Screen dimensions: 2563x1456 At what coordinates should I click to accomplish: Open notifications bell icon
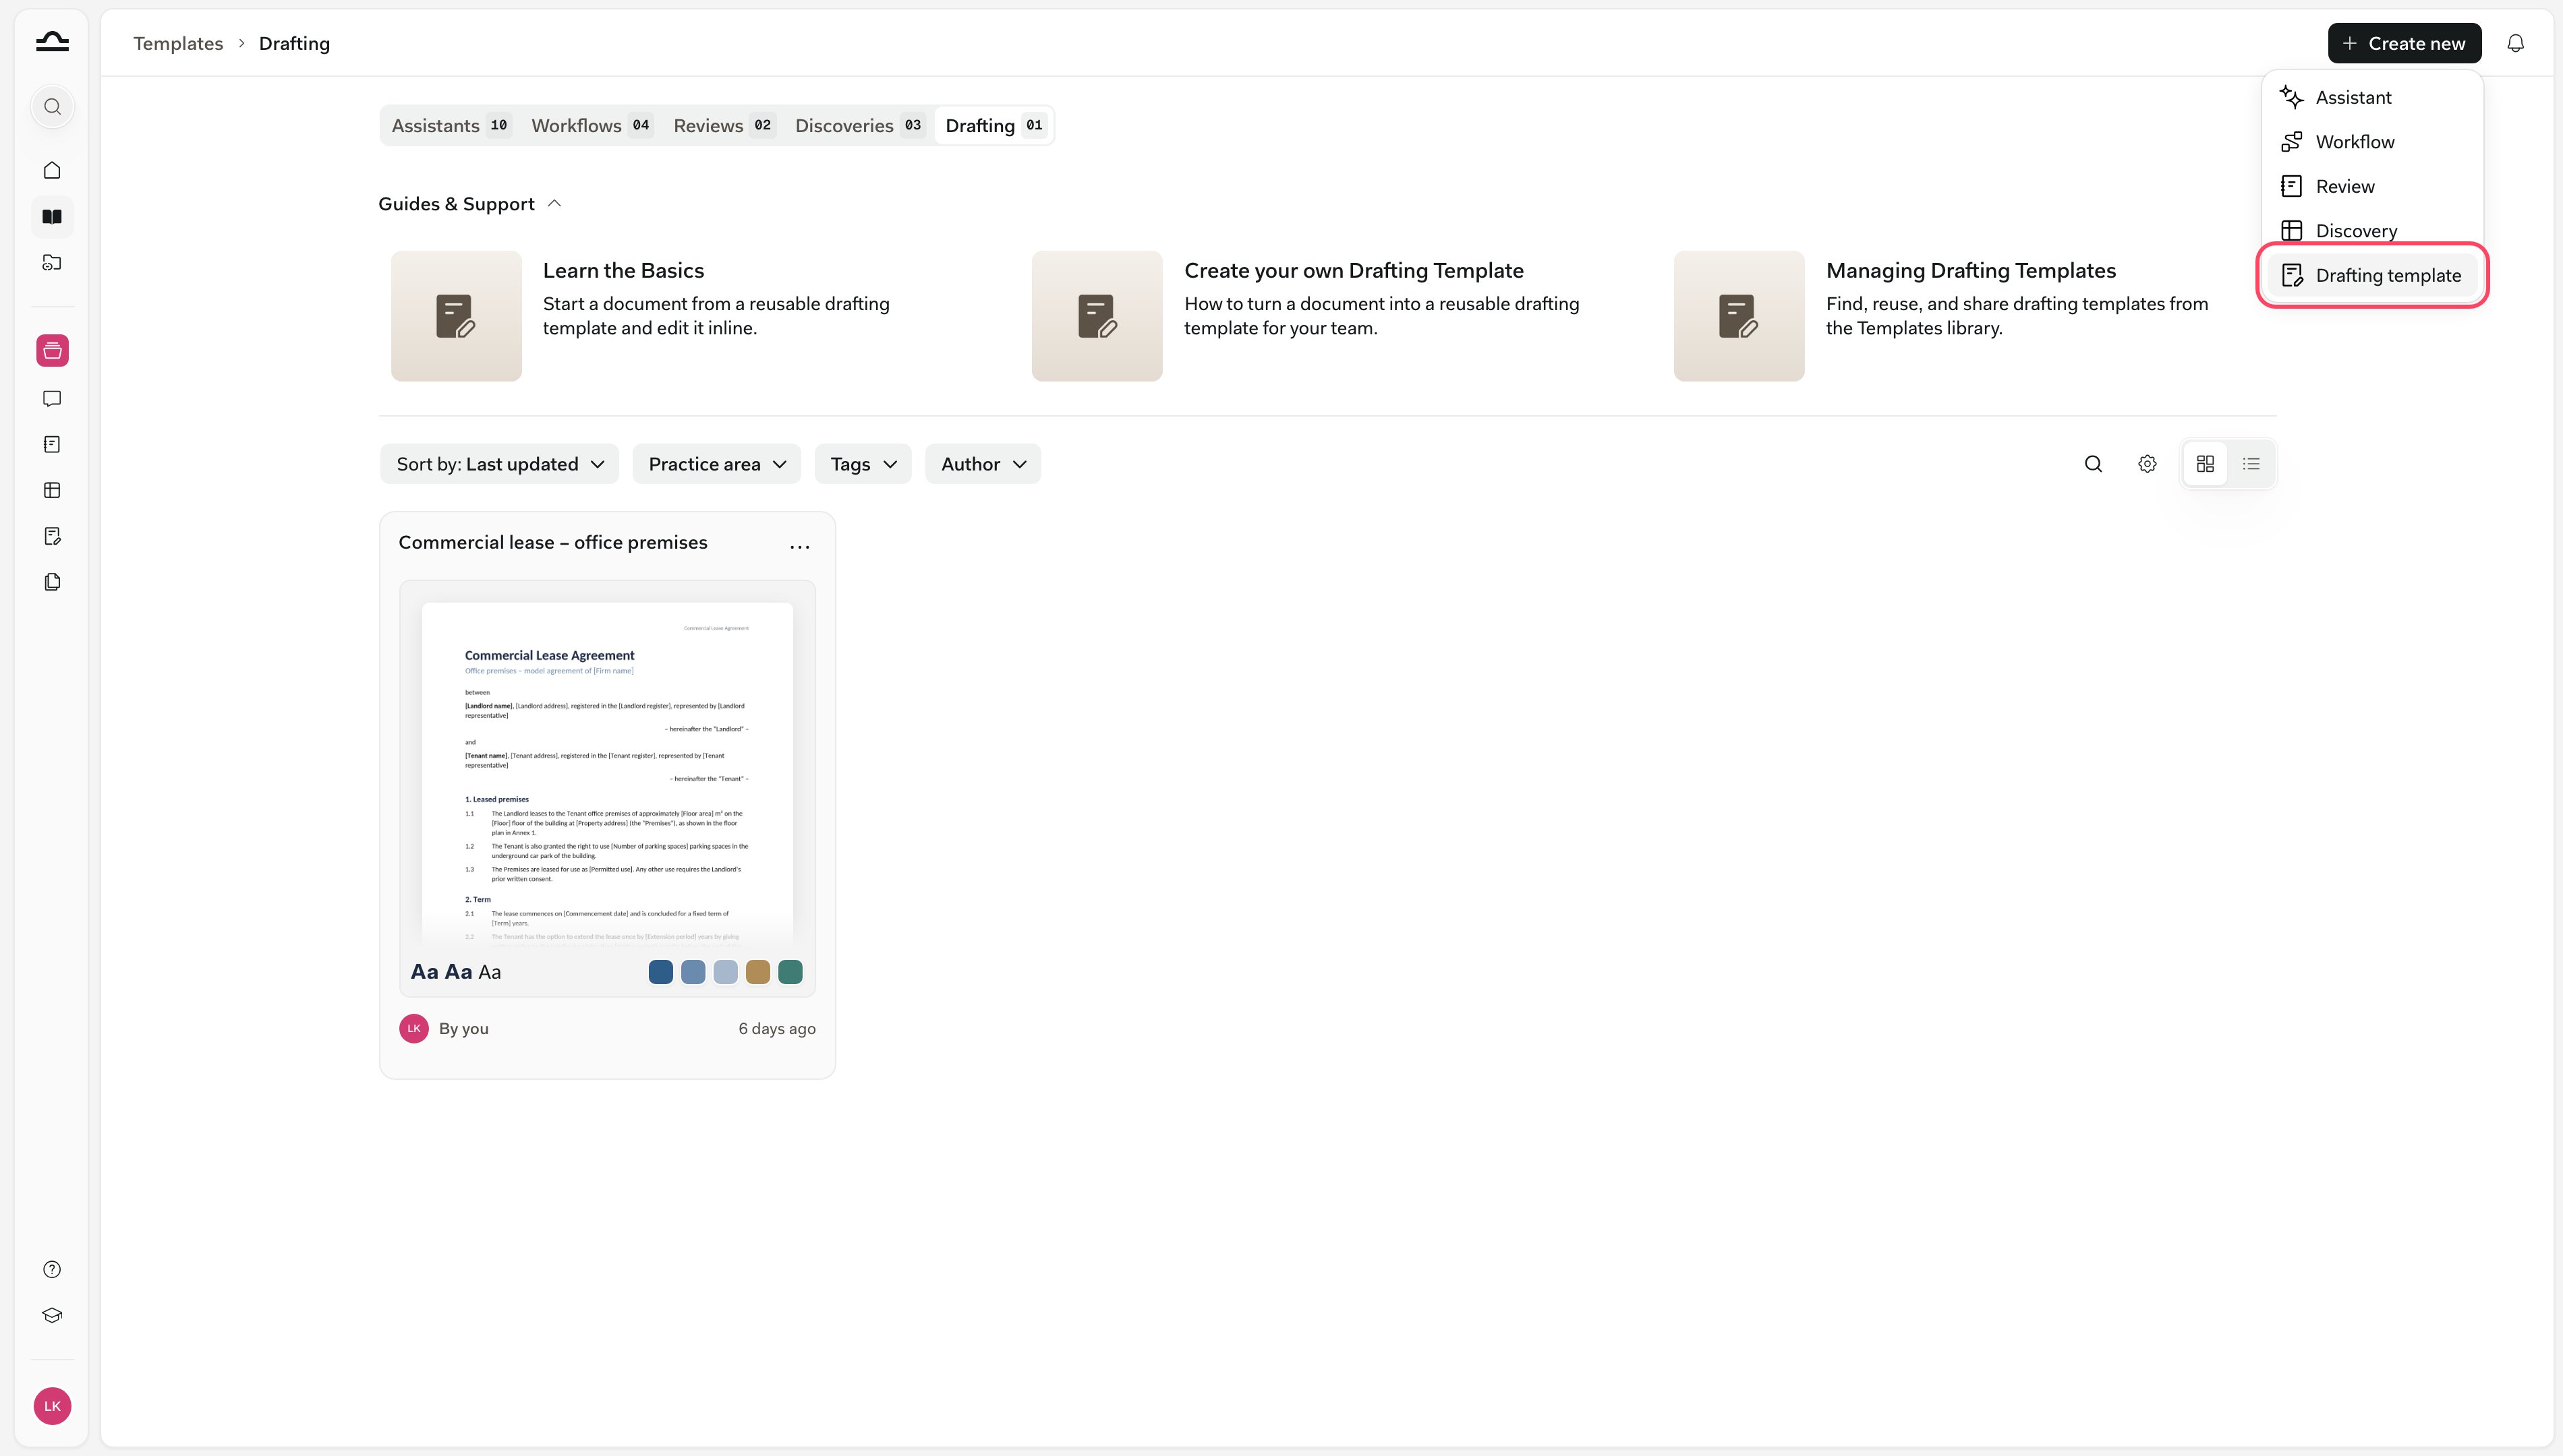(x=2515, y=43)
